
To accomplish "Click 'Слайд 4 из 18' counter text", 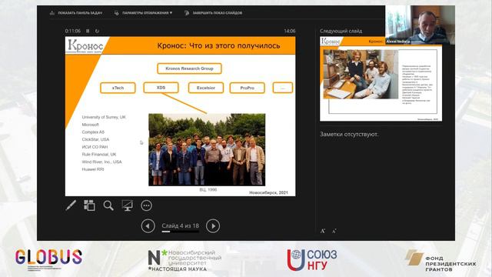I will (x=180, y=225).
